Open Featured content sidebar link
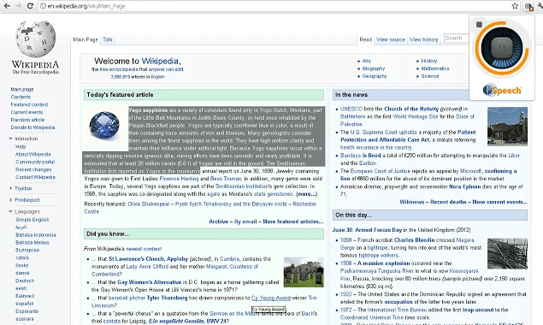Screen dimensions: 543x325 (x=29, y=104)
